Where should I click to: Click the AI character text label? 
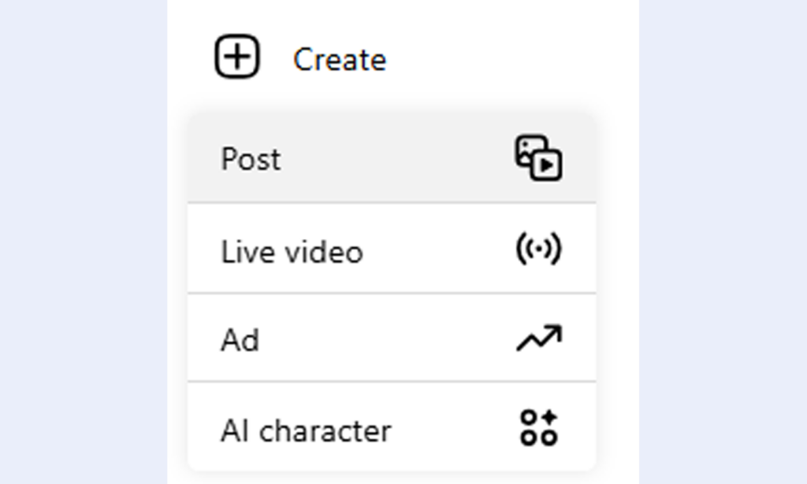306,431
